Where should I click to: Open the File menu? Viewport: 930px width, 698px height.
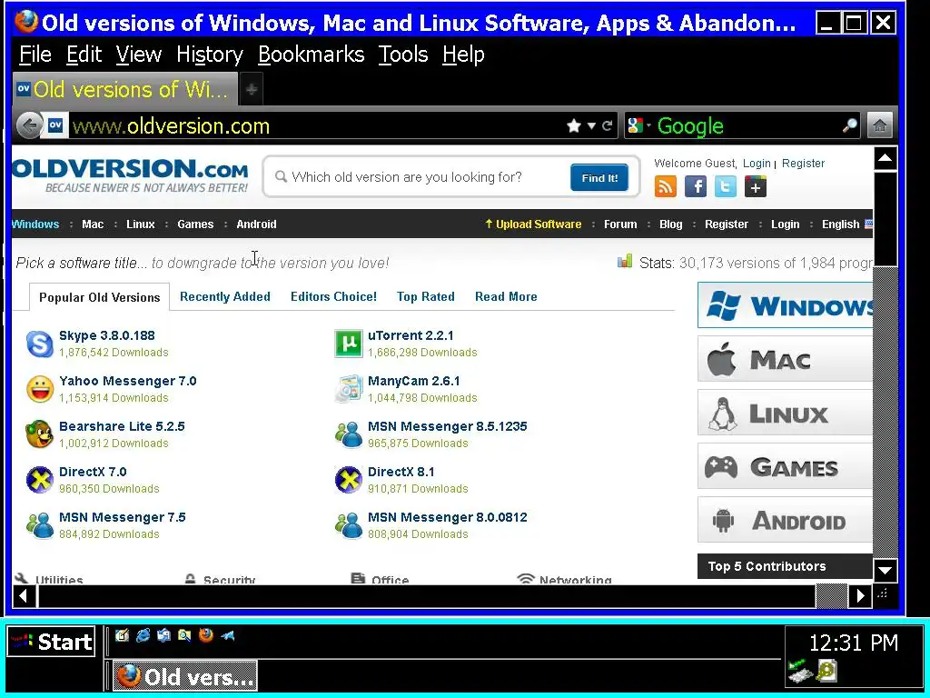(x=35, y=55)
